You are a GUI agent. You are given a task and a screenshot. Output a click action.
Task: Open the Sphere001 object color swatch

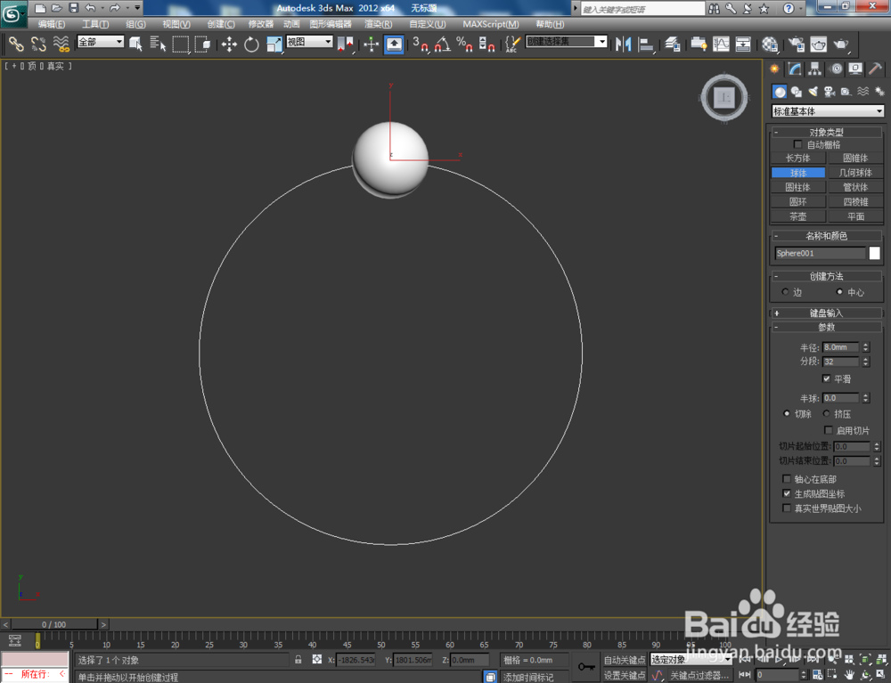pos(874,253)
